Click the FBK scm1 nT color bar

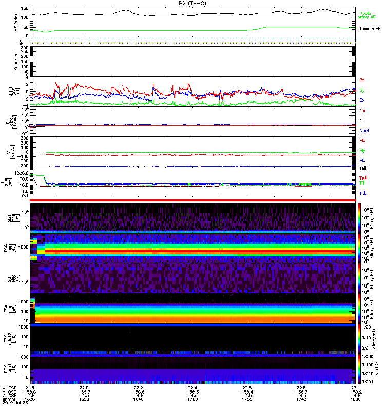click(x=359, y=369)
